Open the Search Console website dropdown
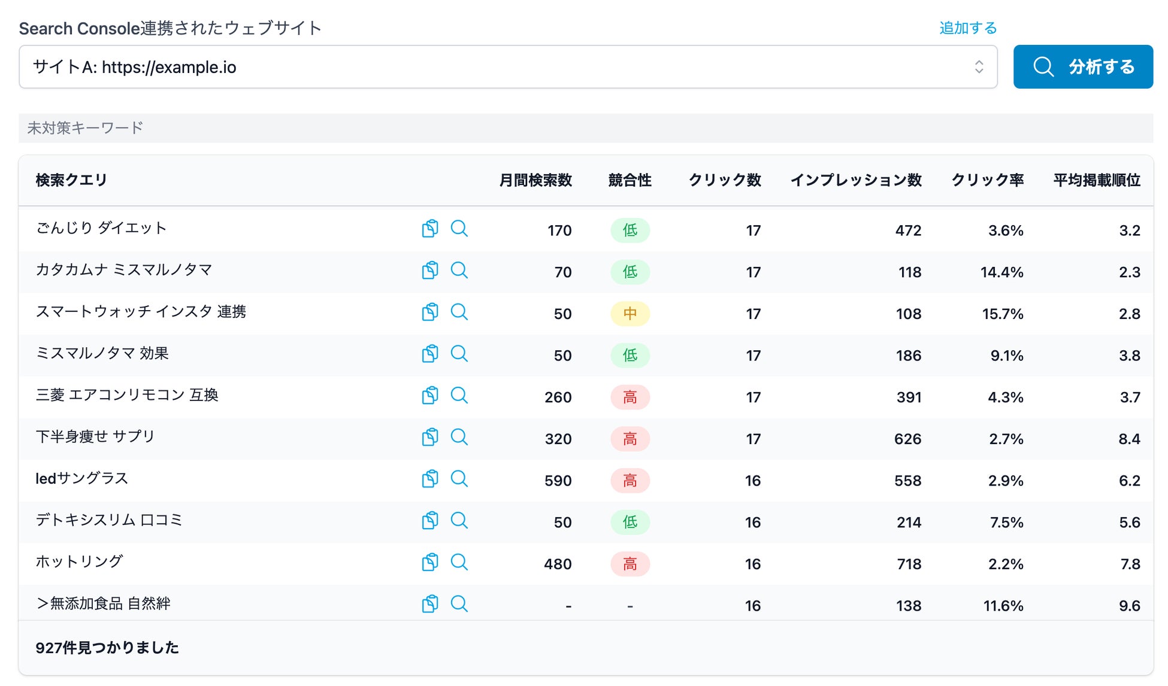This screenshot has height=686, width=1168. [507, 67]
